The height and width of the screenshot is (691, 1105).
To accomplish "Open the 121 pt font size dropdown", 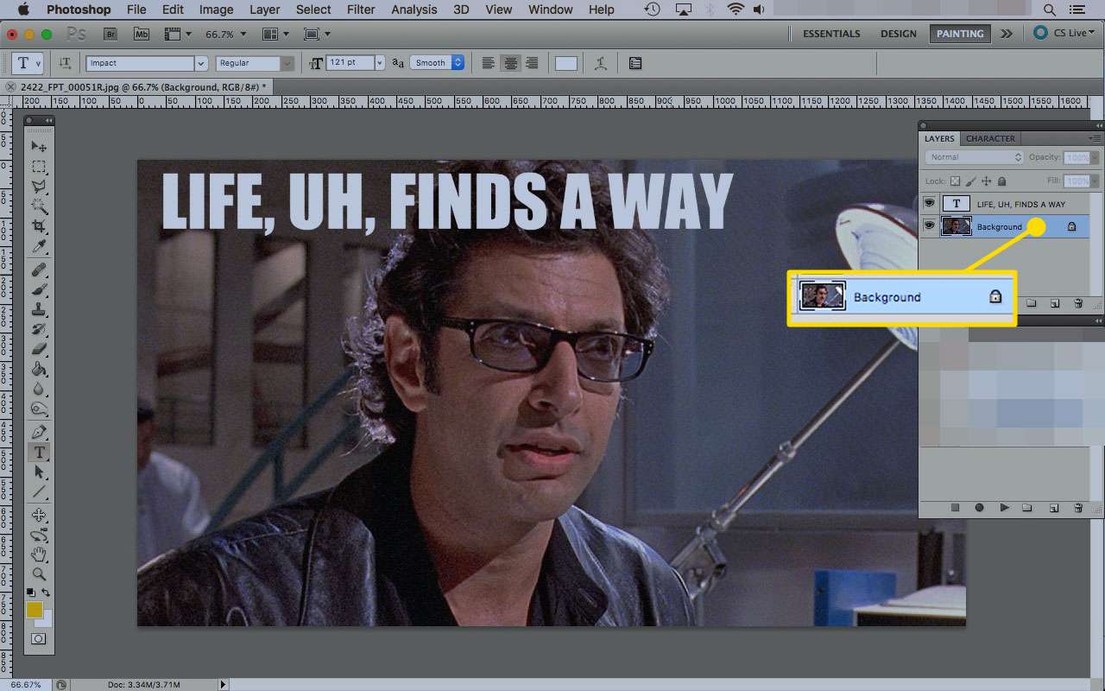I will pyautogui.click(x=379, y=63).
